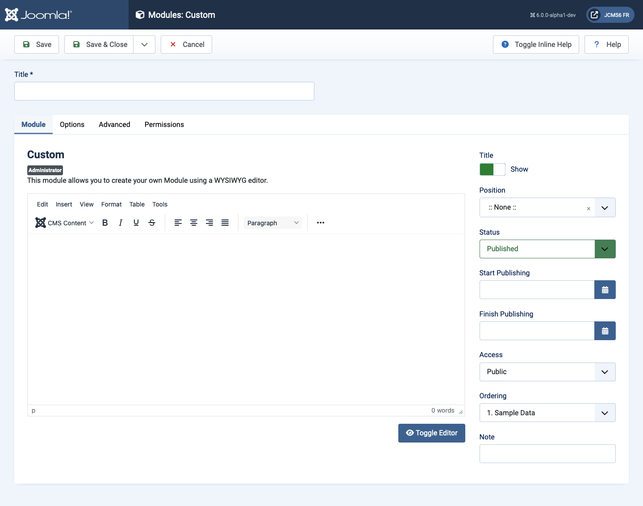This screenshot has height=506, width=643.
Task: Expand the Save & Close dropdown arrow
Action: pyautogui.click(x=144, y=44)
